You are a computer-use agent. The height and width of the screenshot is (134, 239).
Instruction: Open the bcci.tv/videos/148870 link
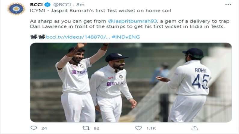pos(78,37)
